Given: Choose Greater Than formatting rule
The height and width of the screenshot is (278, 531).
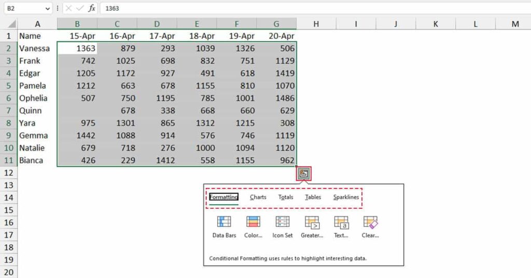Looking at the screenshot, I should (x=312, y=227).
